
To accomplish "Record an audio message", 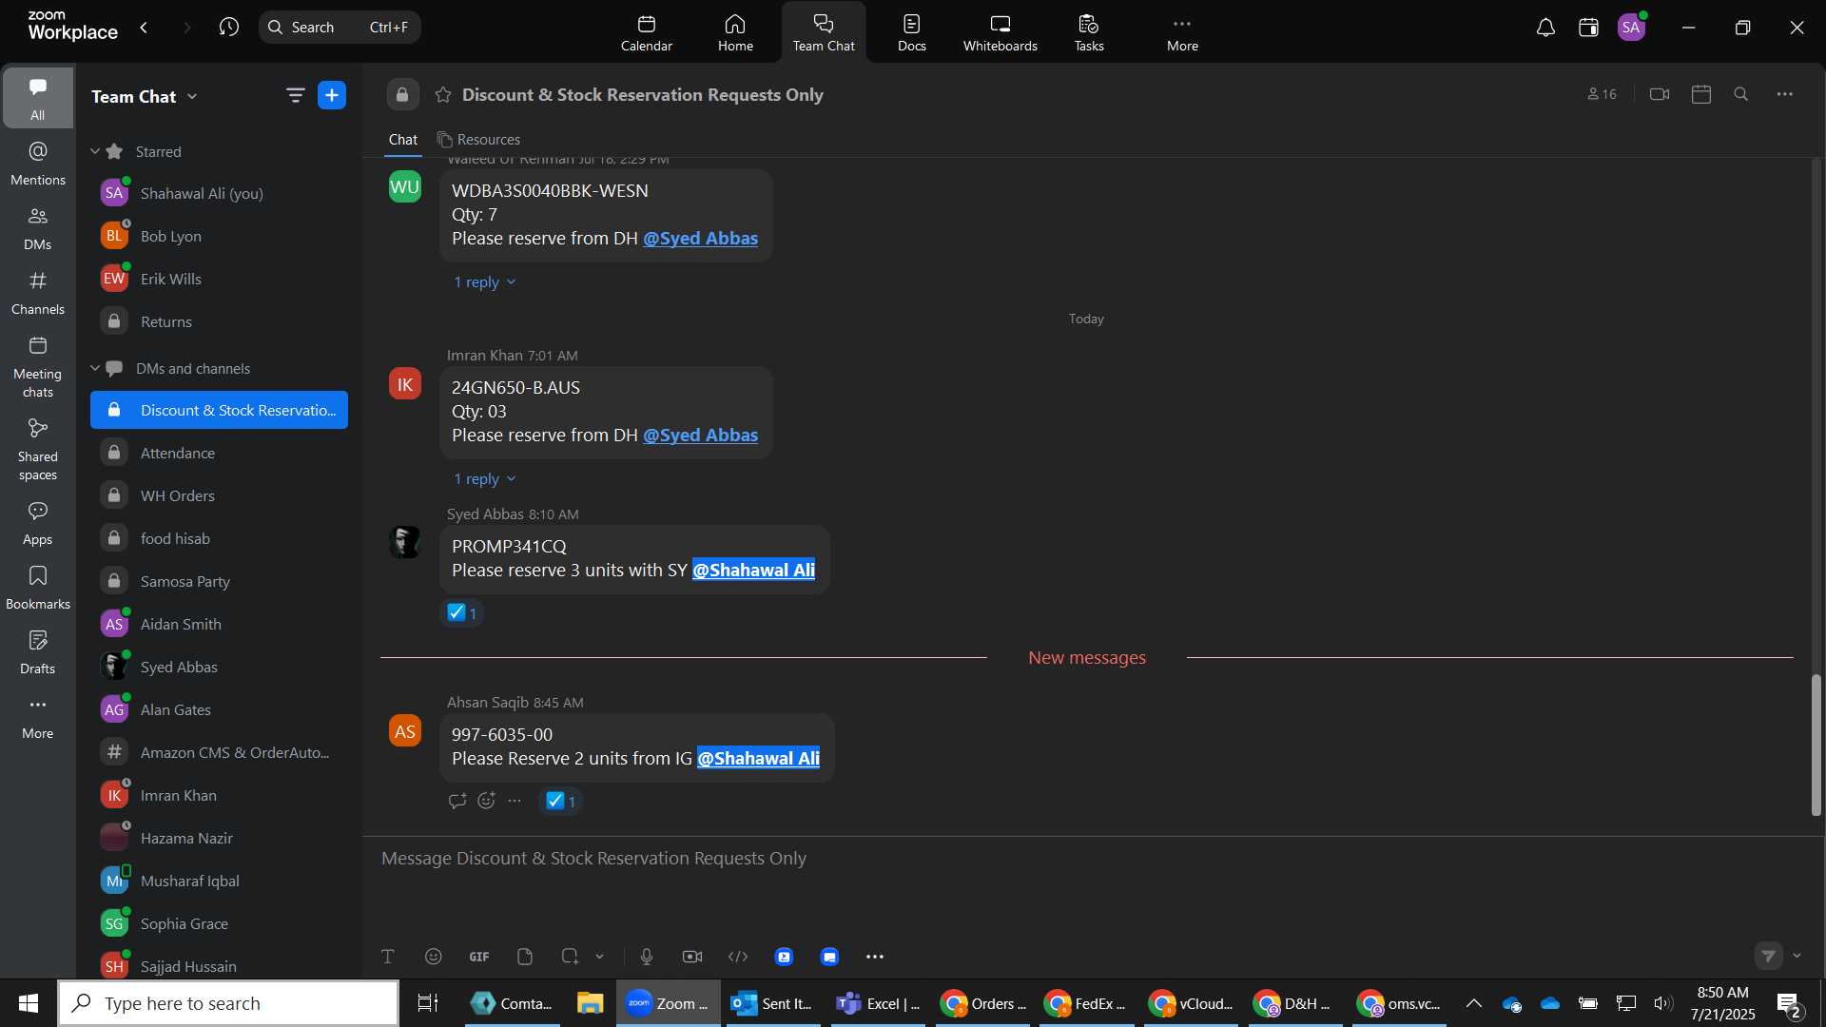I will (x=647, y=957).
